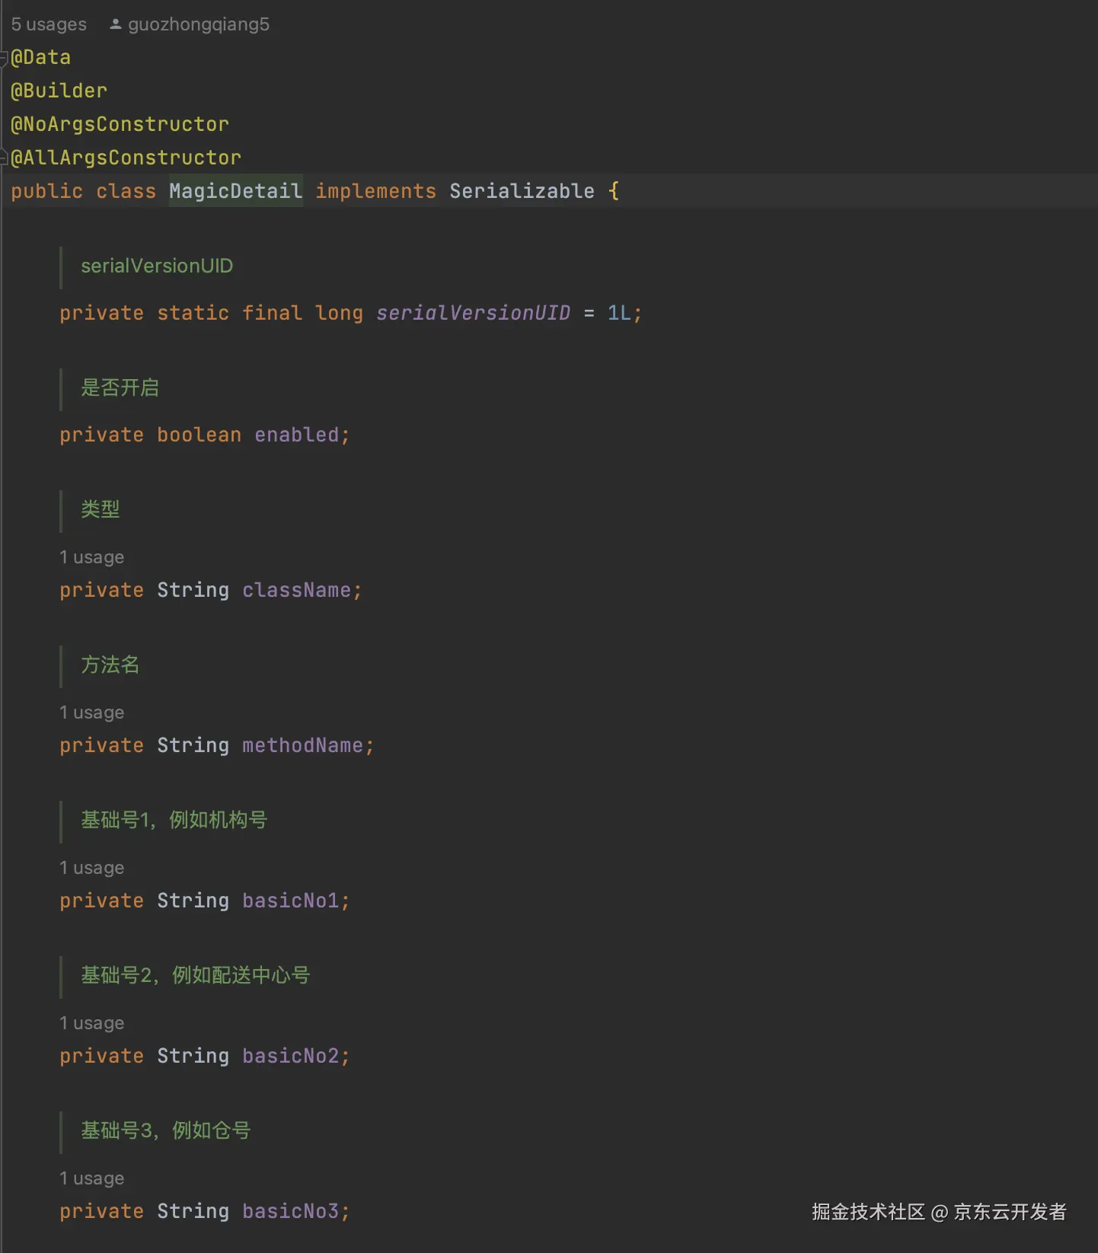Open '1 usage' hint above basicNo1 field
Screen dimensions: 1098x1253
pos(92,868)
